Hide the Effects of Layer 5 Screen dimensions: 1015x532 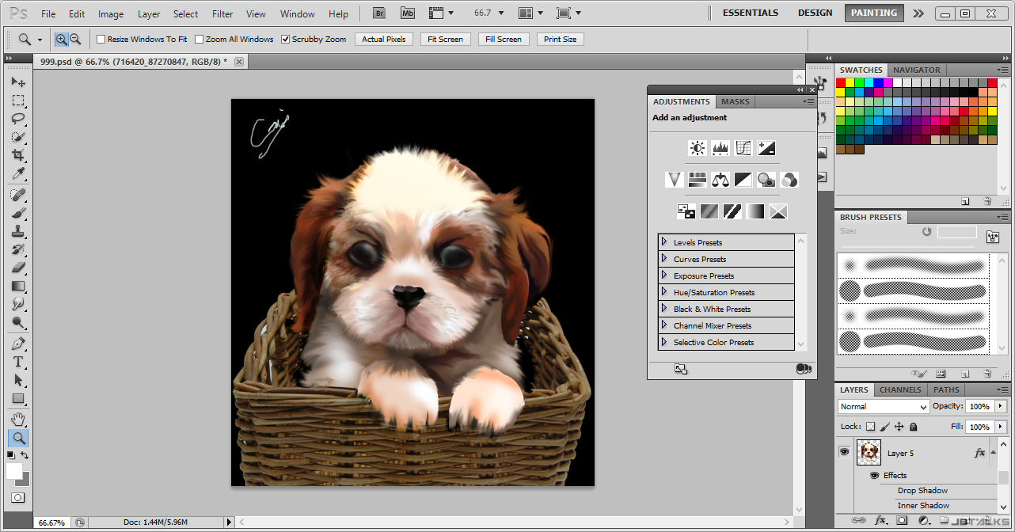[x=875, y=475]
